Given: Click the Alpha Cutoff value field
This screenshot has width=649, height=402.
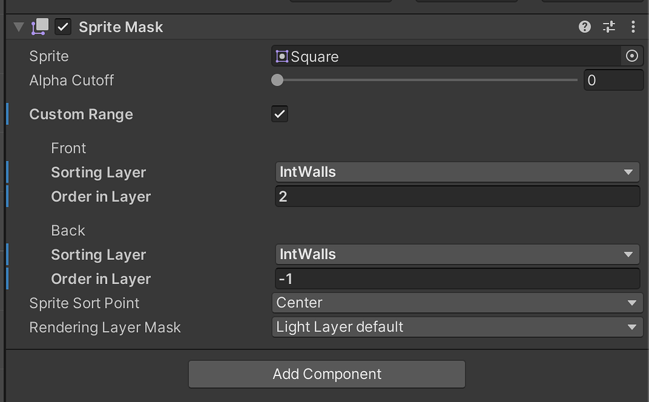Looking at the screenshot, I should point(613,80).
